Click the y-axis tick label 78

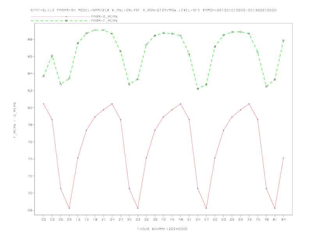coord(30,125)
